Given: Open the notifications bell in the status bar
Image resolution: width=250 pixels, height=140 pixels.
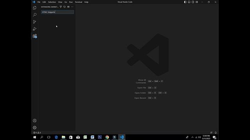Looking at the screenshot, I should click(x=216, y=133).
